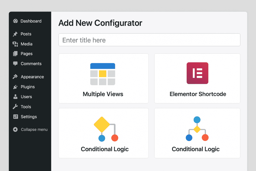Open the Settings menu item

pyautogui.click(x=29, y=117)
